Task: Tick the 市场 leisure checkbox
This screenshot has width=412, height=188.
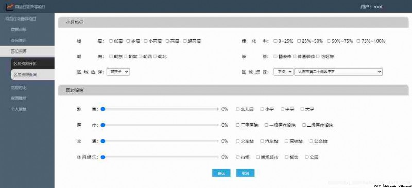Action: pyautogui.click(x=238, y=157)
